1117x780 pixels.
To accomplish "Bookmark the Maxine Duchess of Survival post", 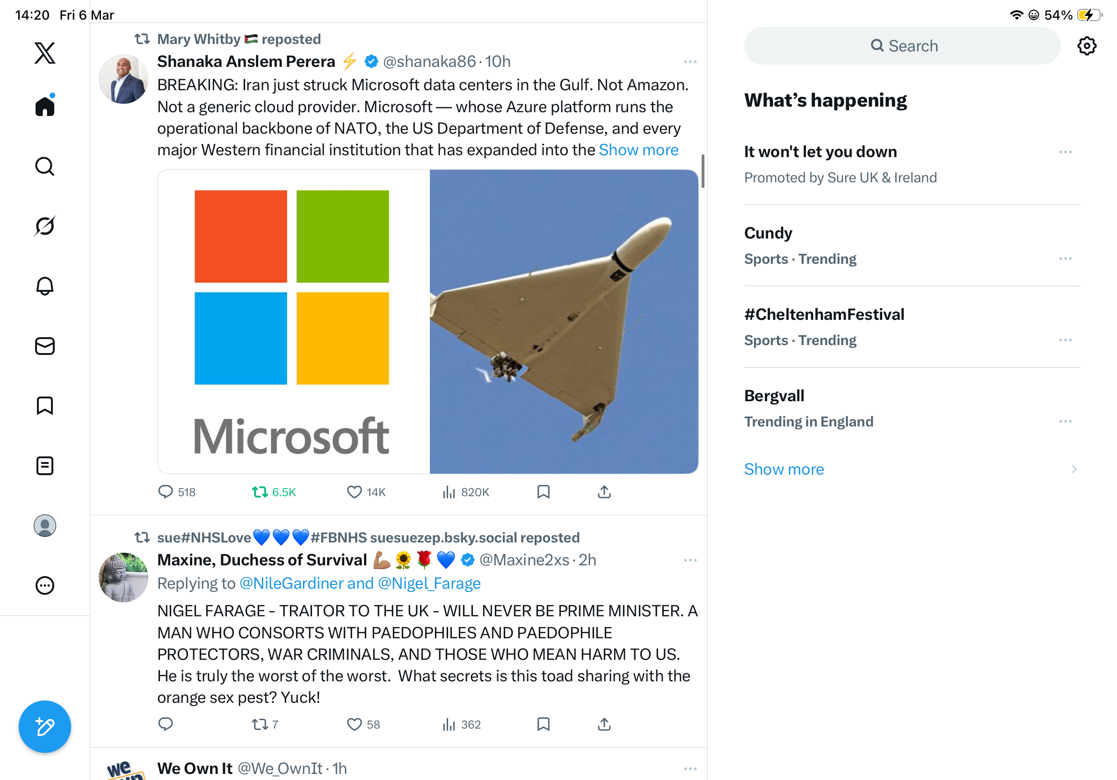I will pyautogui.click(x=543, y=724).
